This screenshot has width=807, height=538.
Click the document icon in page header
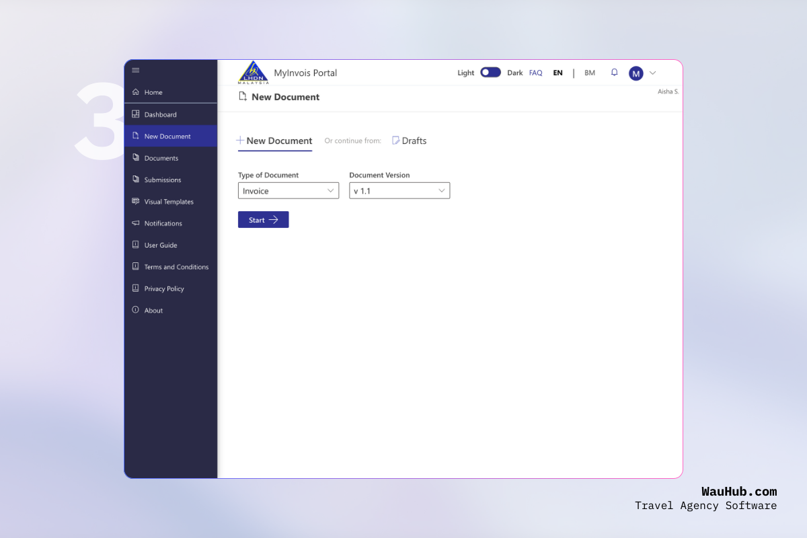pyautogui.click(x=243, y=97)
